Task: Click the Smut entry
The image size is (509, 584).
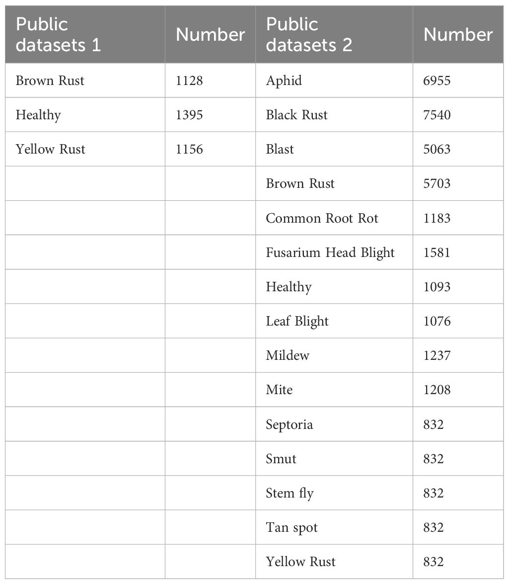Action: pyautogui.click(x=281, y=459)
